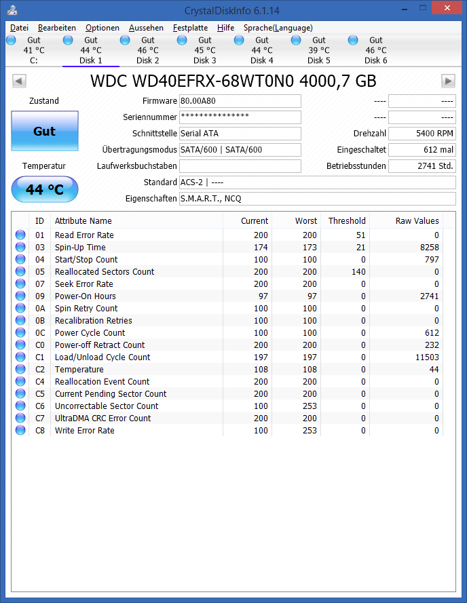The width and height of the screenshot is (467, 603).
Task: Click status orb of Current Pending Sector Count row
Action: pos(20,393)
